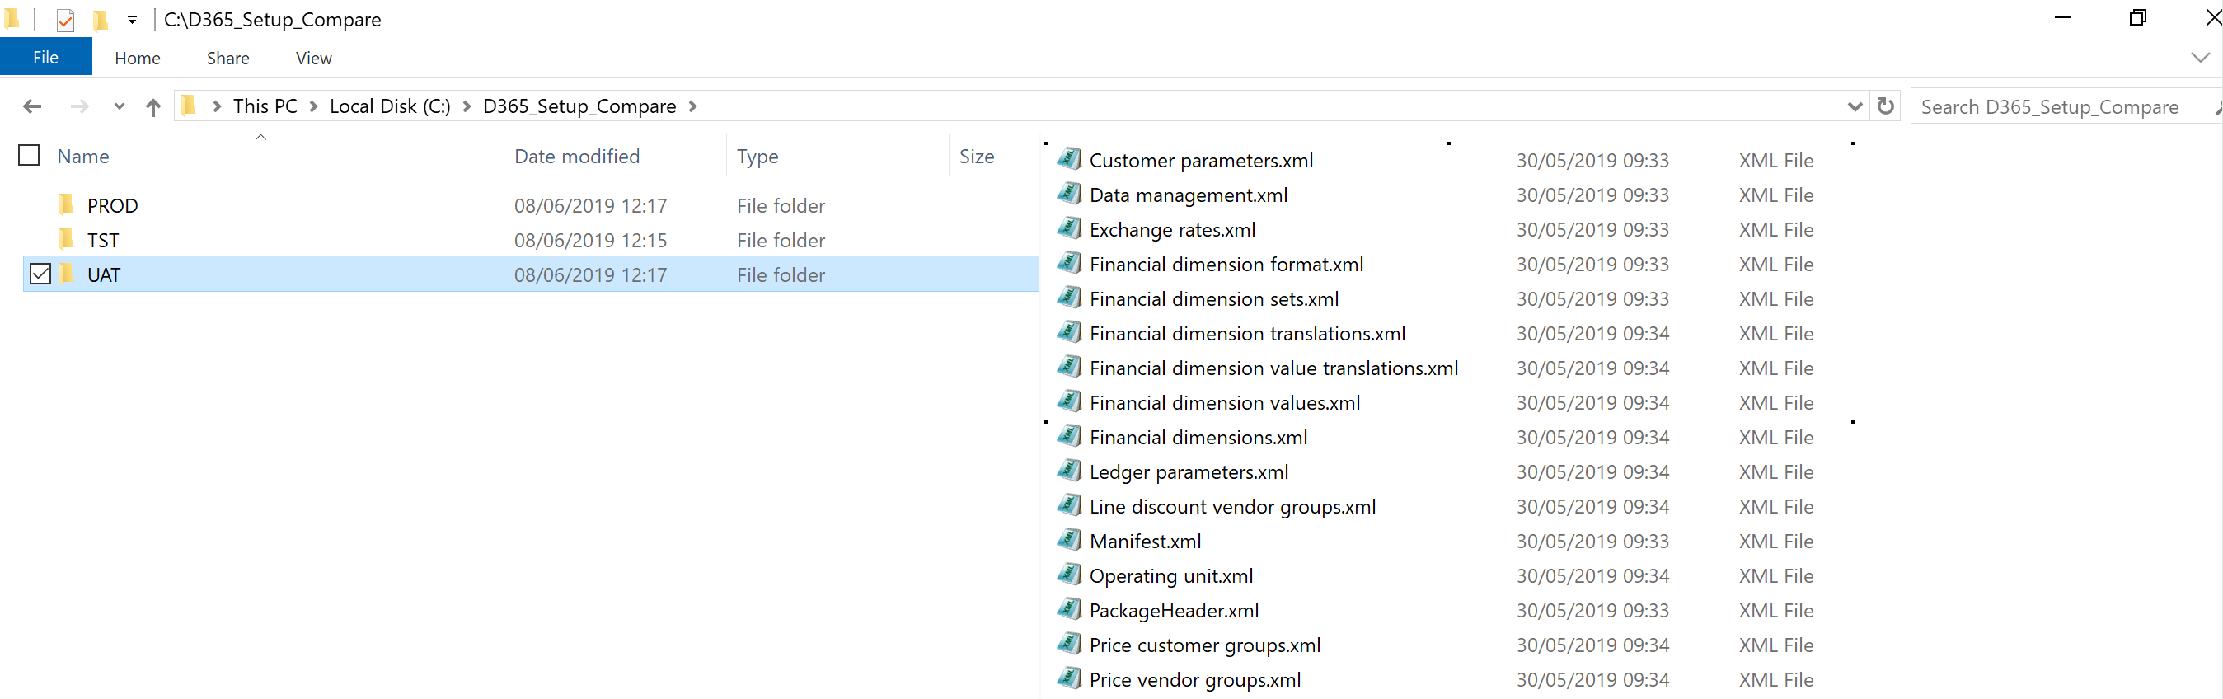The height and width of the screenshot is (699, 2223).
Task: Click the XML icon of Exchange rates.xml
Action: pos(1069,228)
